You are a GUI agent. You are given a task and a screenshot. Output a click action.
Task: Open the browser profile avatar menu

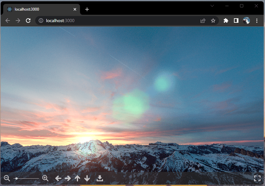click(246, 20)
